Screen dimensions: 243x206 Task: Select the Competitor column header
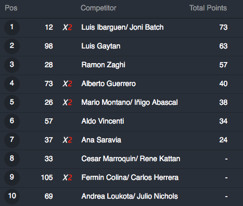(98, 8)
